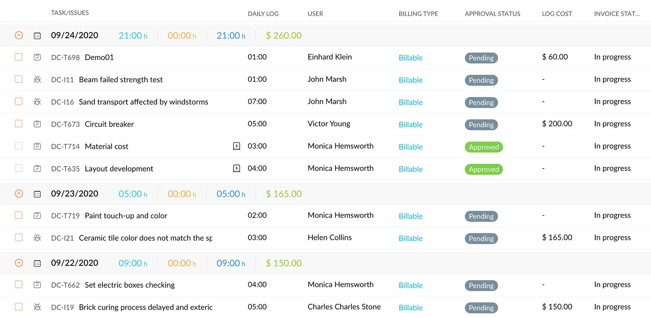Check the Circuit breaker row checkbox
Viewport: 651px width, 318px height.
pos(19,123)
